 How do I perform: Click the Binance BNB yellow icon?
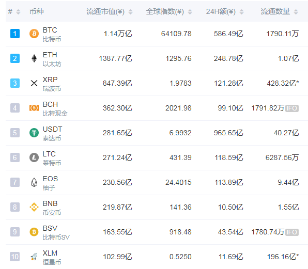click(34, 207)
